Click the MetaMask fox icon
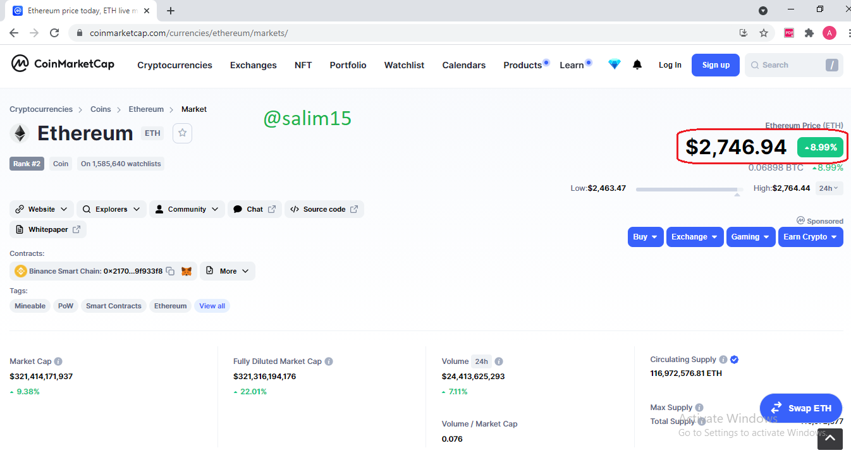 coord(187,271)
